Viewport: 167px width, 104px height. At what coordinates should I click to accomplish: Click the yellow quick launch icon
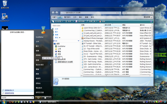click(34, 102)
